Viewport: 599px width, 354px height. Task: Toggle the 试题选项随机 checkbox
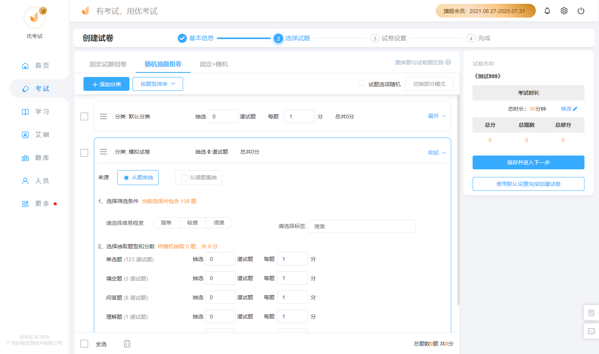pyautogui.click(x=361, y=84)
